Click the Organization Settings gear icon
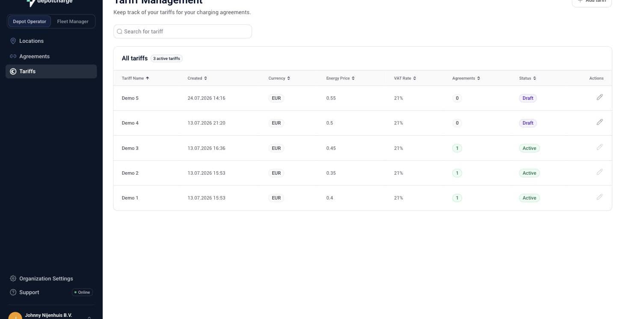The height and width of the screenshot is (319, 623). click(13, 278)
